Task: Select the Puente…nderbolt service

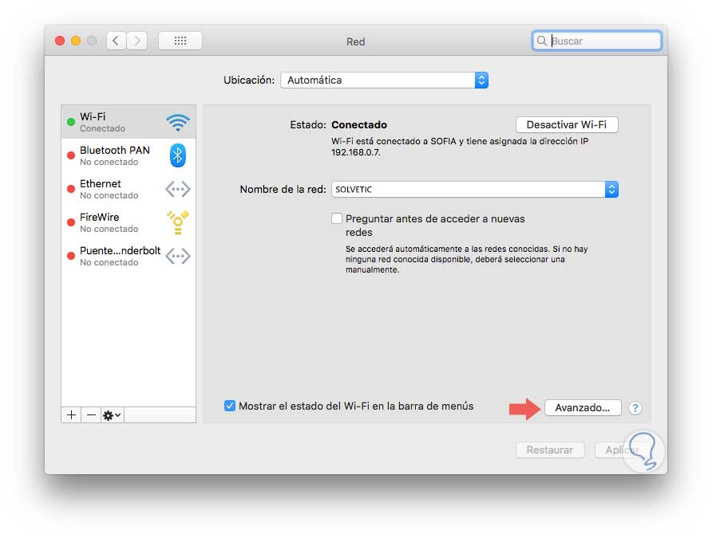Action: (x=129, y=256)
